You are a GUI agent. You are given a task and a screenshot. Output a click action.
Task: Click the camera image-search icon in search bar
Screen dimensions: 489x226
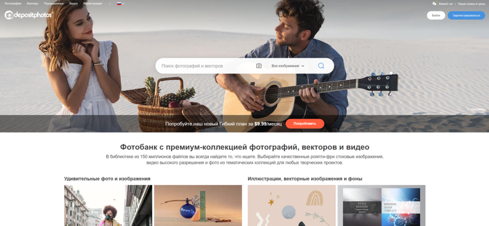pyautogui.click(x=258, y=66)
